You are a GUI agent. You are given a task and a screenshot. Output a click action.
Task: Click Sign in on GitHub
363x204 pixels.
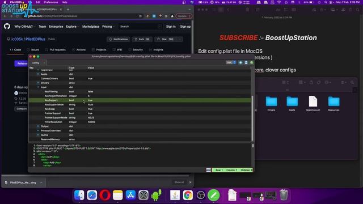[171, 27]
